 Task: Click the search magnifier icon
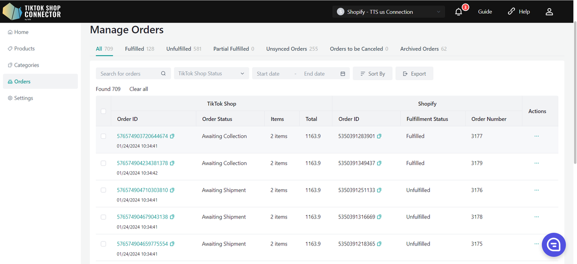163,74
